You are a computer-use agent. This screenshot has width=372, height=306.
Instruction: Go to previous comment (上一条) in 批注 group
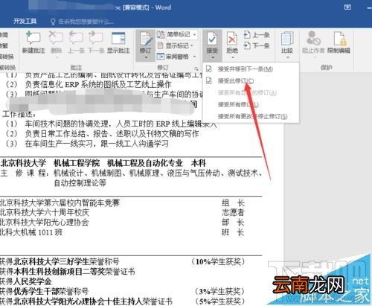tap(76, 38)
